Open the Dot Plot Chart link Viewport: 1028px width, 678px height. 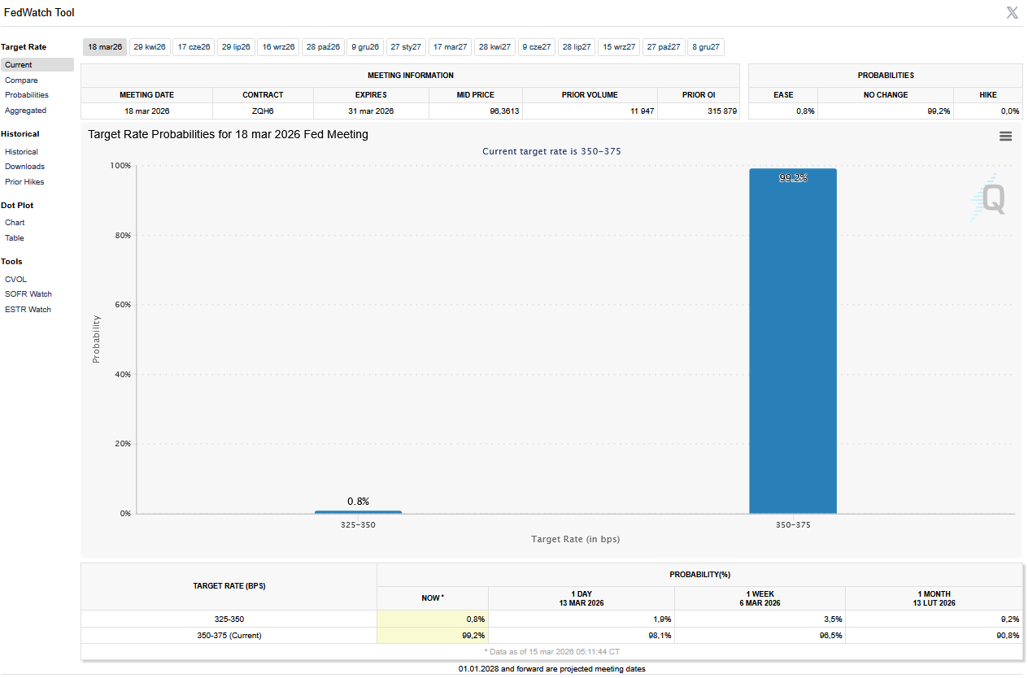coord(15,223)
